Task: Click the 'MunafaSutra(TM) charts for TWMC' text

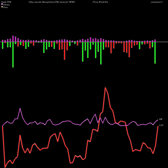Action: [58, 2]
